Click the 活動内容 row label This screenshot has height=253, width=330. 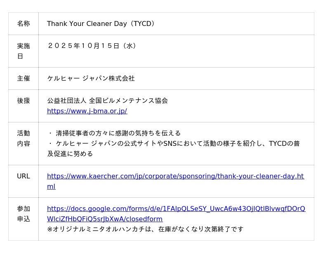click(x=24, y=138)
